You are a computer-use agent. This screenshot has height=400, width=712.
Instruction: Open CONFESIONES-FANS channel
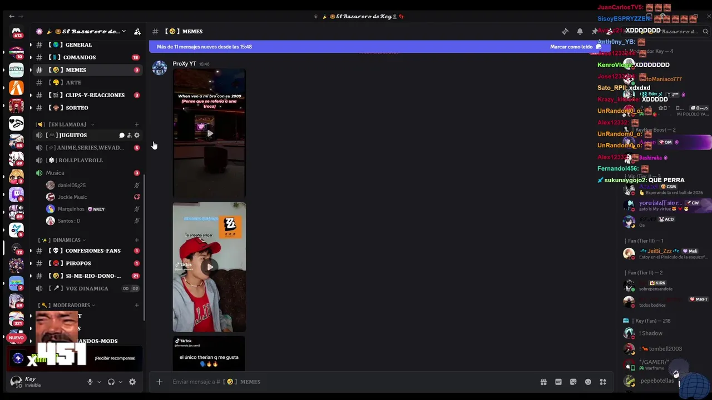(87, 251)
